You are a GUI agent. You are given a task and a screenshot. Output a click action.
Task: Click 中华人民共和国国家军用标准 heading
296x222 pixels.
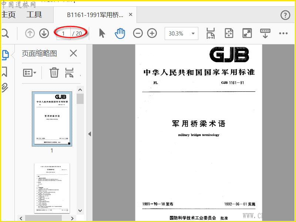(199, 72)
